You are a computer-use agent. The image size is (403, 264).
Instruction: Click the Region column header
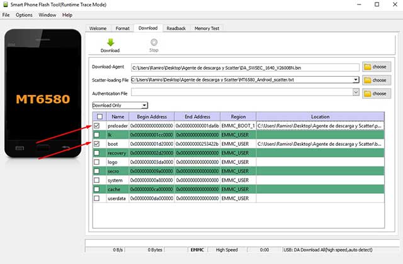238,117
